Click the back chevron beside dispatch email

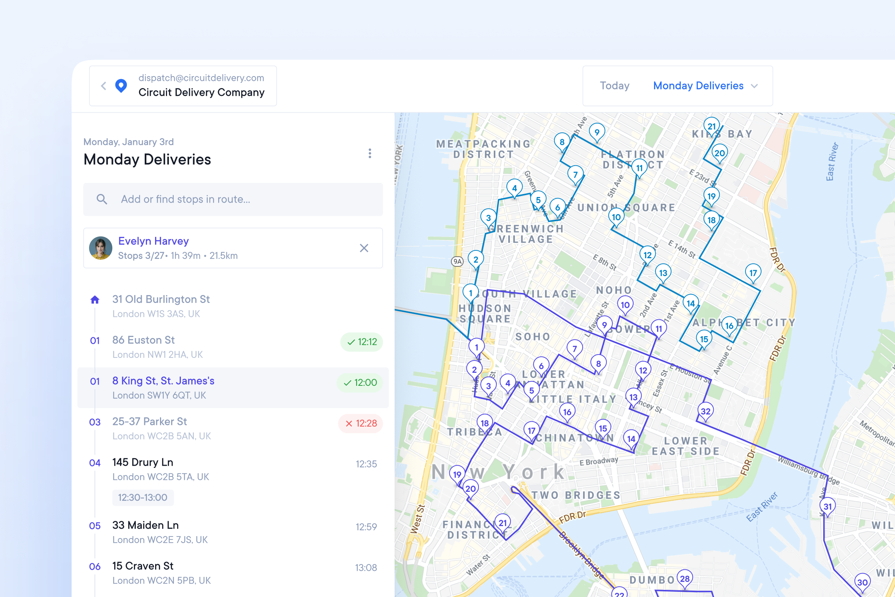point(104,86)
